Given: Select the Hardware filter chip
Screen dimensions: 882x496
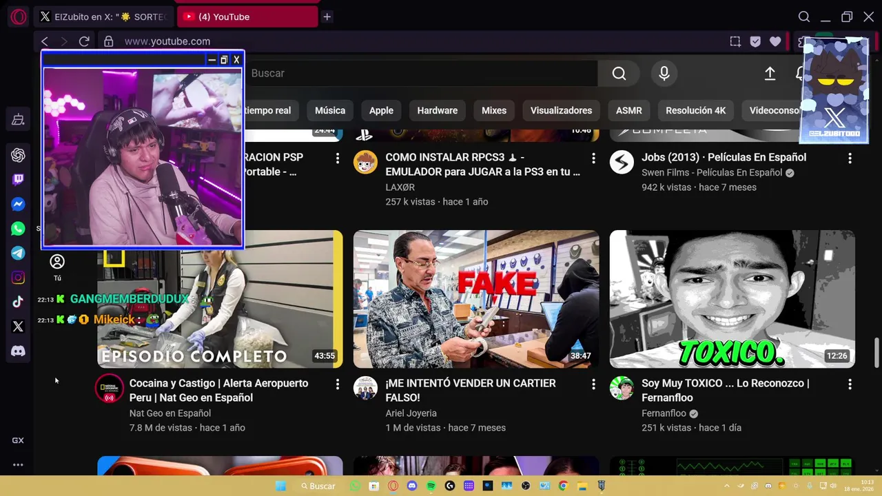Looking at the screenshot, I should pos(438,110).
